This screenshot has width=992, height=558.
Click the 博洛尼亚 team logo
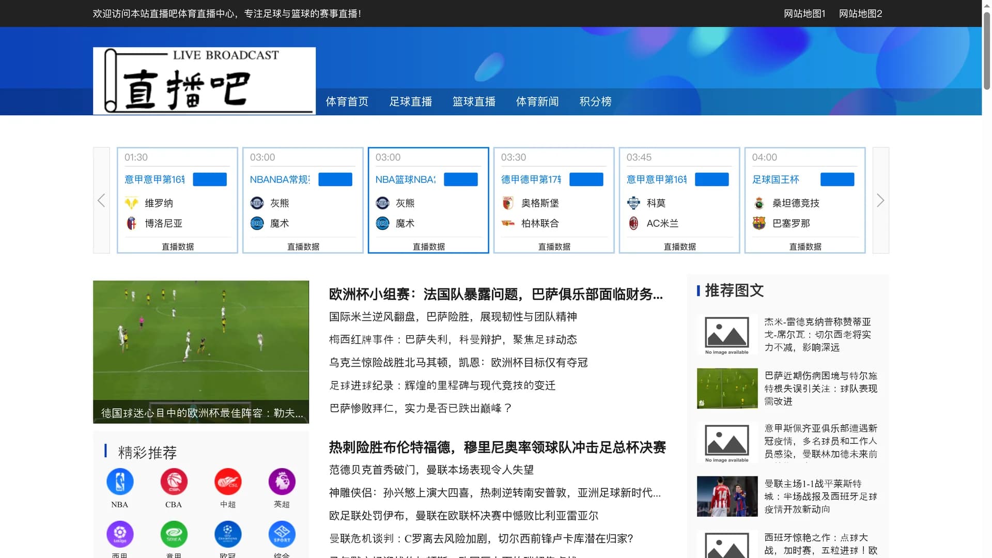pyautogui.click(x=132, y=223)
